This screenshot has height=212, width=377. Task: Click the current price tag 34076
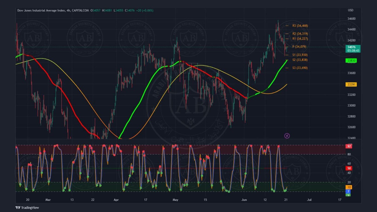coord(353,49)
